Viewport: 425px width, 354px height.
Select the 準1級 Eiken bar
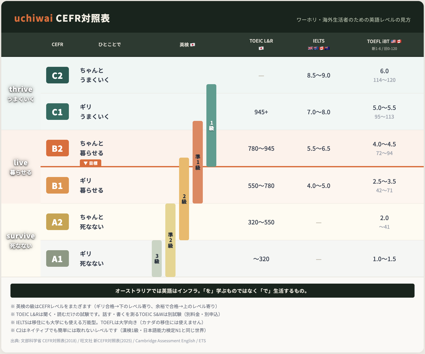click(x=198, y=162)
